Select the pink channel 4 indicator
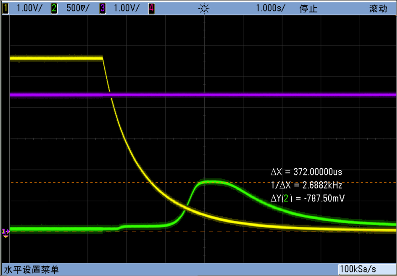Screen dimensions: 397x276 (x=151, y=9)
